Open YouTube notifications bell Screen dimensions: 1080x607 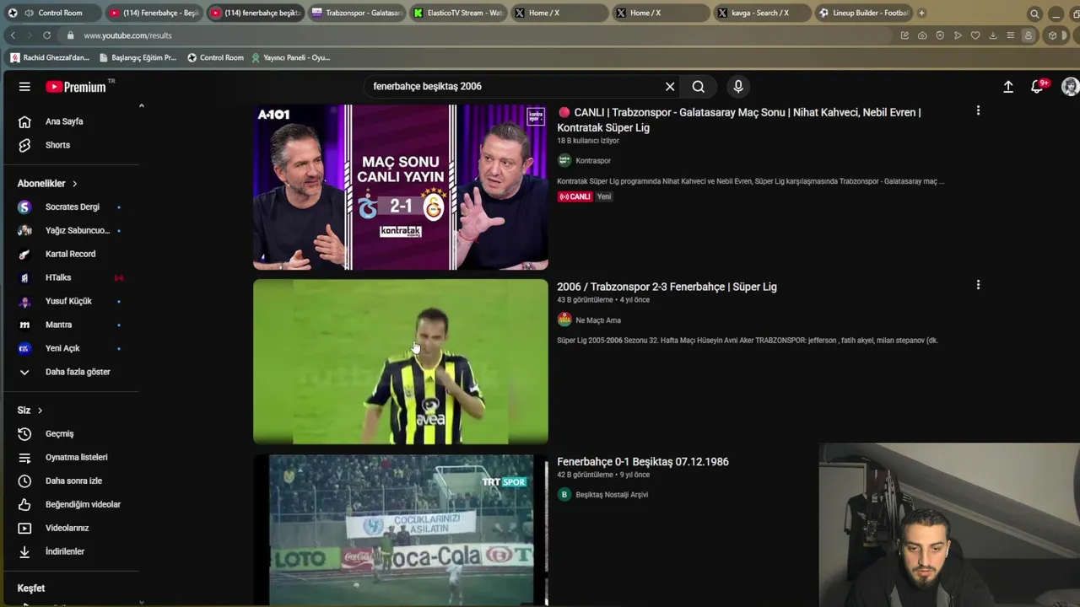pyautogui.click(x=1038, y=87)
